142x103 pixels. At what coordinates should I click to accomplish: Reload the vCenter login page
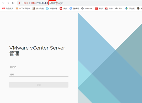(13, 3)
